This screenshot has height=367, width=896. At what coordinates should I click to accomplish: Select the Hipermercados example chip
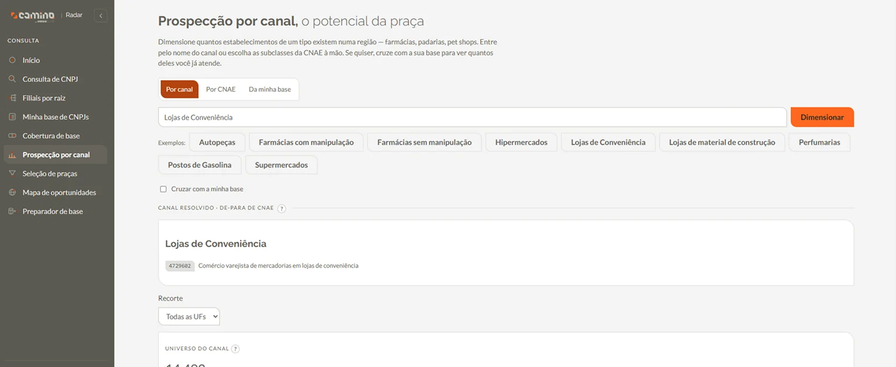click(521, 142)
